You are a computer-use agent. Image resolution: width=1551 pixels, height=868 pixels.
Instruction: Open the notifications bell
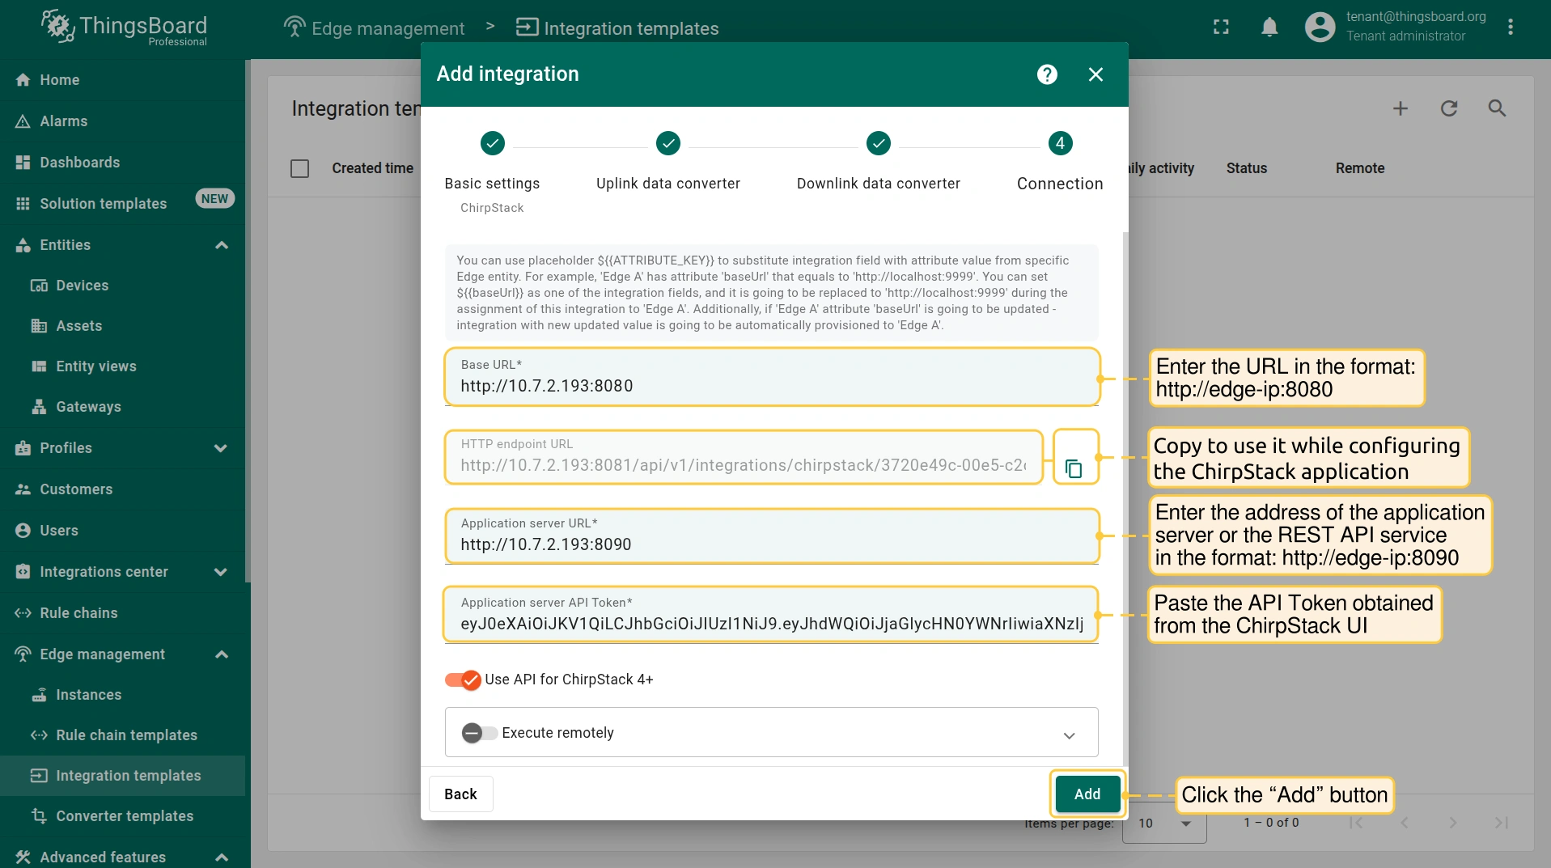pos(1269,28)
